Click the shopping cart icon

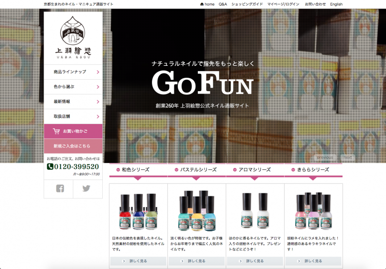(x=56, y=131)
